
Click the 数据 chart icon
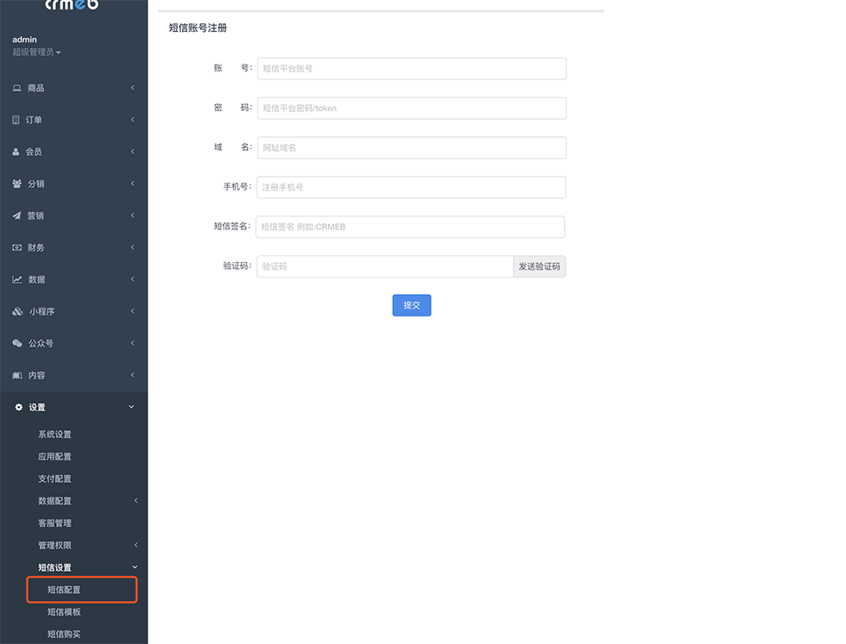click(17, 279)
